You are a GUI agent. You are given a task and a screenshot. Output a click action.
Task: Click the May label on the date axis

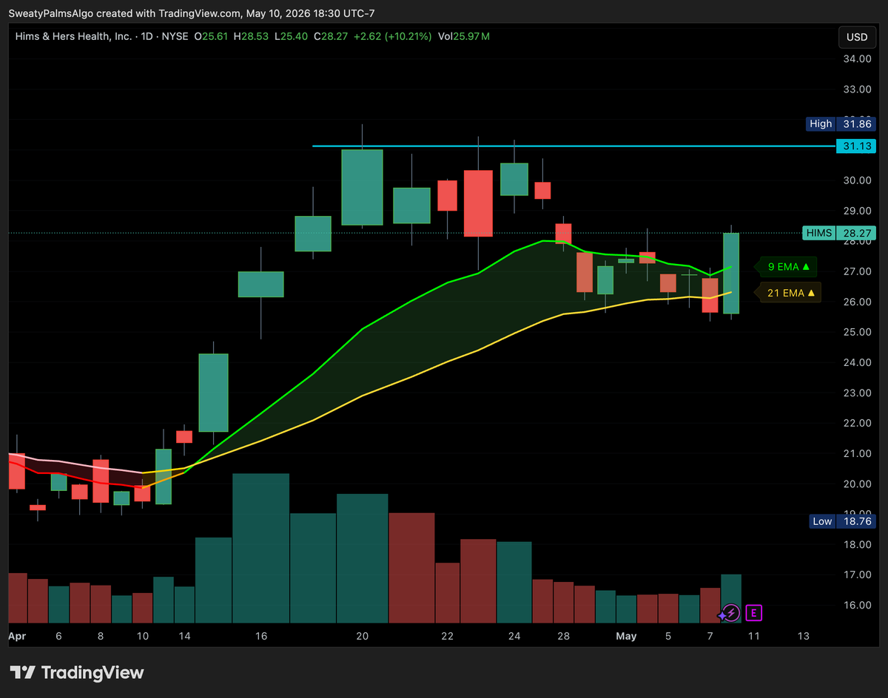(626, 636)
